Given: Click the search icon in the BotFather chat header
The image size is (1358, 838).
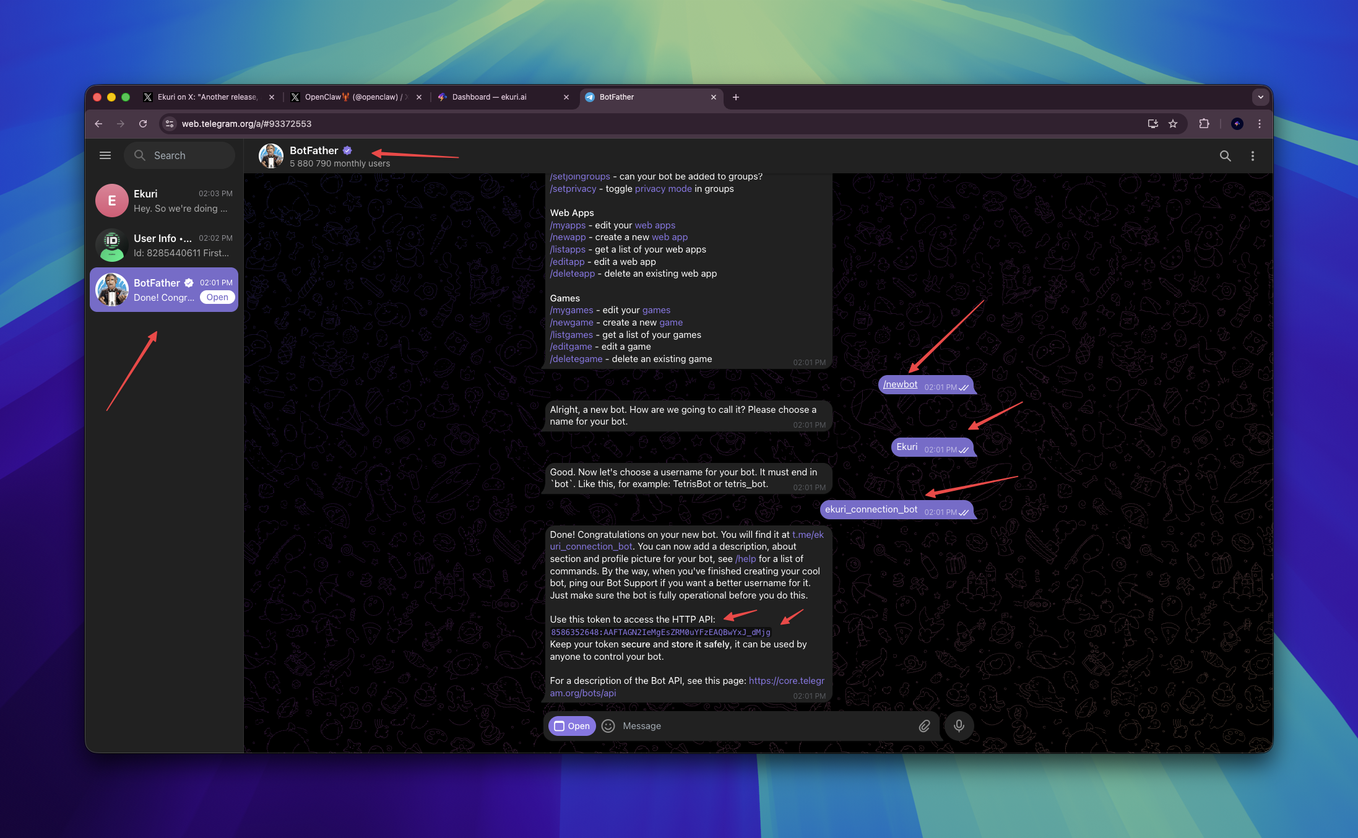Looking at the screenshot, I should pyautogui.click(x=1225, y=155).
